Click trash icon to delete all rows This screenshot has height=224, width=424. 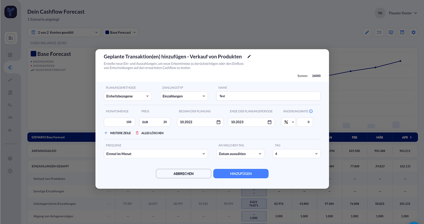coord(137,133)
